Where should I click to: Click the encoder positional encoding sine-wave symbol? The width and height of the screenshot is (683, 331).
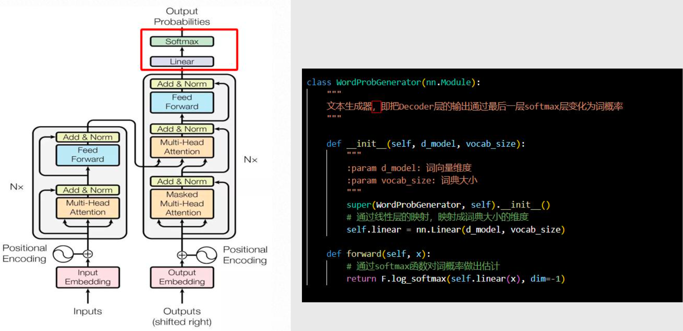(x=63, y=254)
